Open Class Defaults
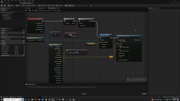The image size is (180, 101). coord(51,6)
